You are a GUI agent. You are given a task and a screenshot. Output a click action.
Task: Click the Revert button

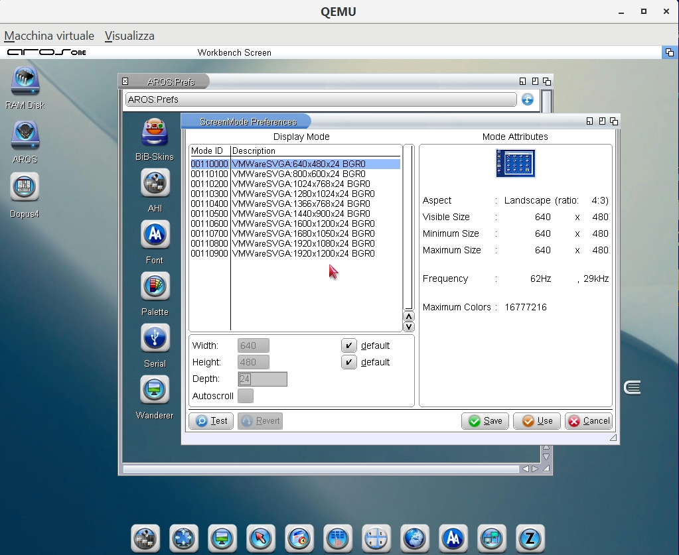click(260, 421)
